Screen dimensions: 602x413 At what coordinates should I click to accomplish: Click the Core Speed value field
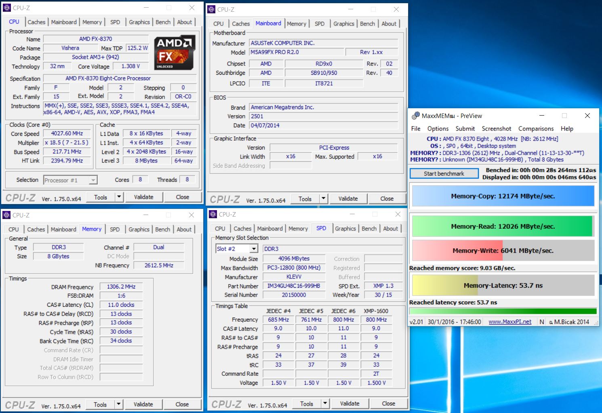pyautogui.click(x=67, y=134)
